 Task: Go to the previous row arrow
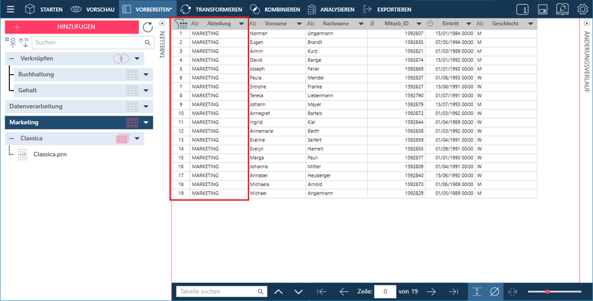click(x=344, y=292)
